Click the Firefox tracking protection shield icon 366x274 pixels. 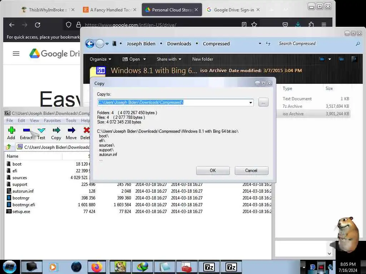pyautogui.click(x=68, y=25)
